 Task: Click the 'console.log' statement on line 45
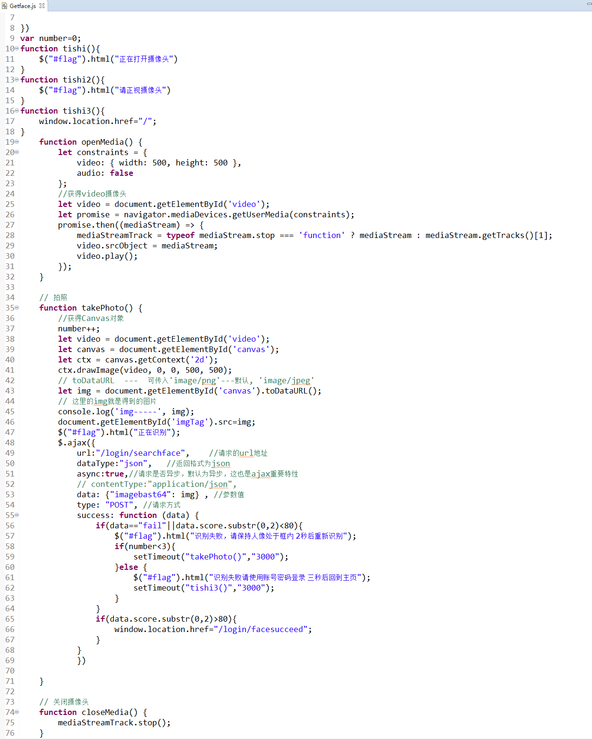pos(126,411)
